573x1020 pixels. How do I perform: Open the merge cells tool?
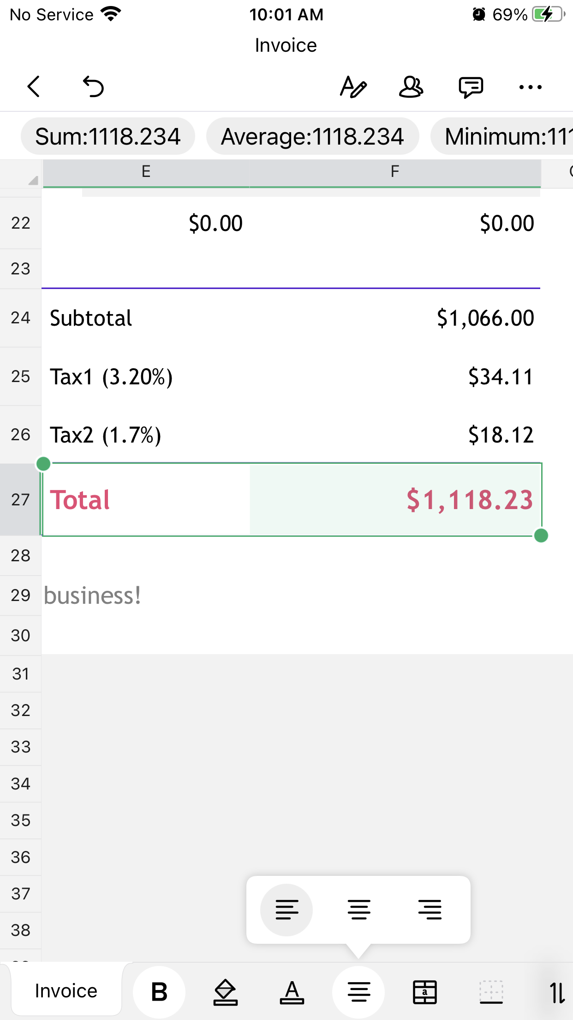tap(424, 992)
